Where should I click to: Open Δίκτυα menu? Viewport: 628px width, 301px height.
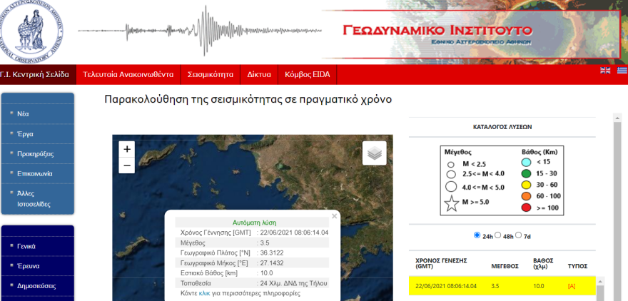point(259,74)
